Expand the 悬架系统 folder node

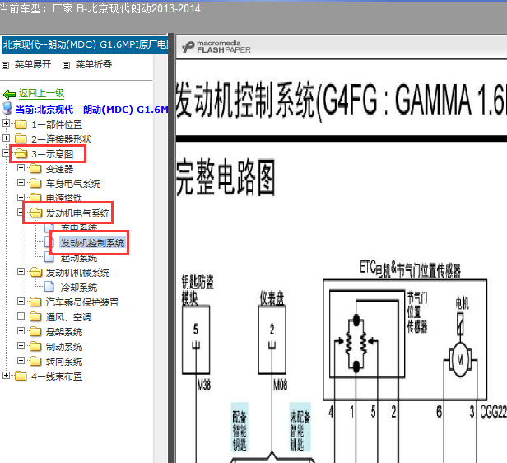[x=21, y=330]
